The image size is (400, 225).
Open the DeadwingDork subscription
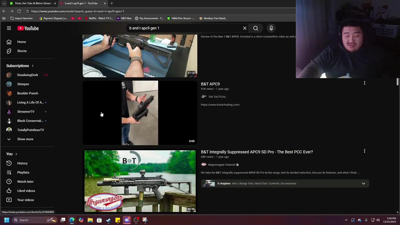coord(27,75)
